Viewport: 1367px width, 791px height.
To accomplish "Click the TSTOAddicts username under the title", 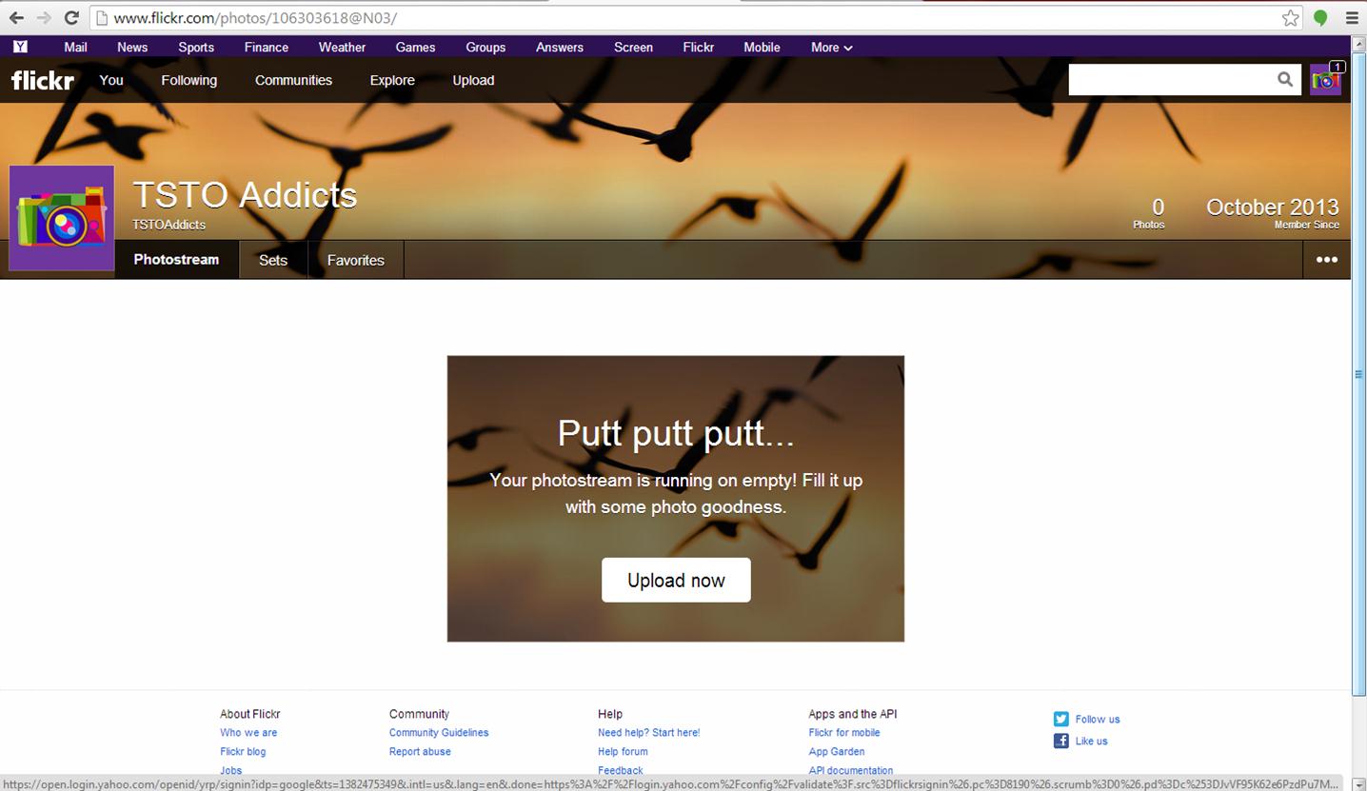I will pyautogui.click(x=168, y=225).
